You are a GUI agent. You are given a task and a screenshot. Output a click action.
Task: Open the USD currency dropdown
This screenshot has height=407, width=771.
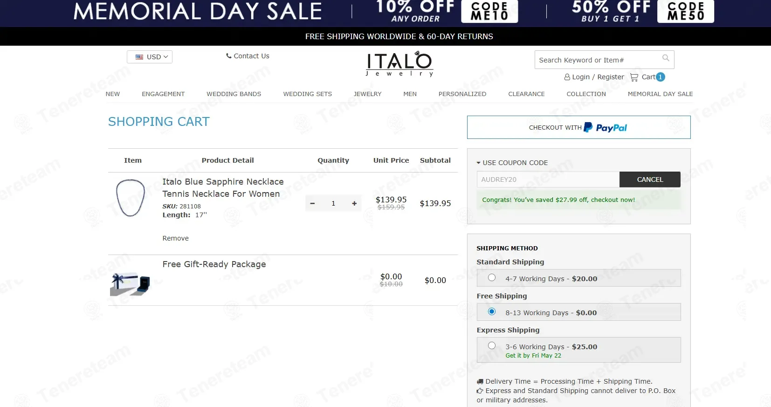pyautogui.click(x=150, y=57)
